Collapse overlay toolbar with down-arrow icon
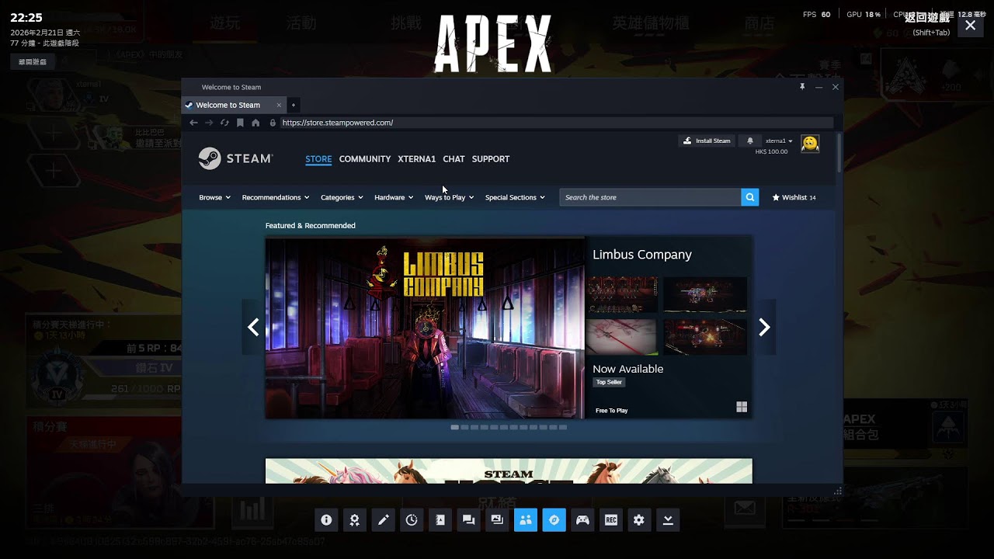 click(668, 520)
